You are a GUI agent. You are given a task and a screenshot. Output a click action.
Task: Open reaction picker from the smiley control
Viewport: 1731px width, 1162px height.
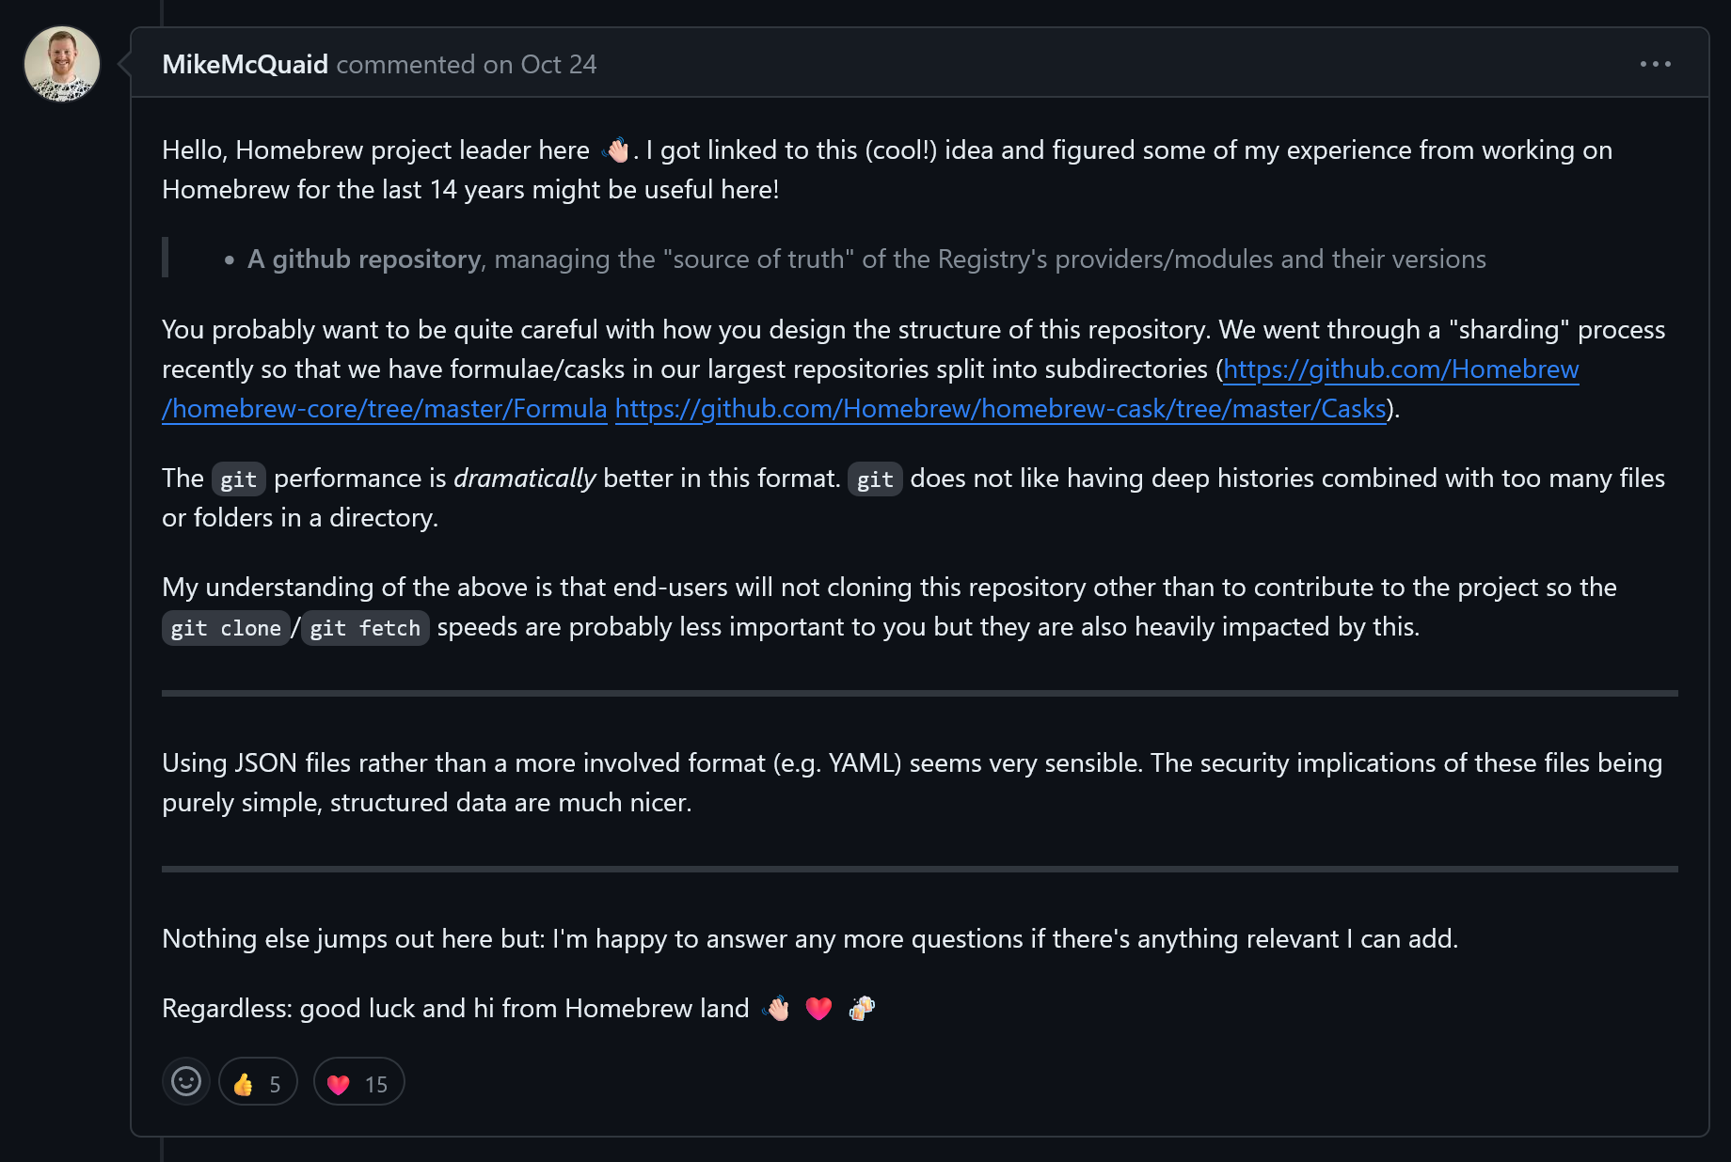click(x=185, y=1081)
